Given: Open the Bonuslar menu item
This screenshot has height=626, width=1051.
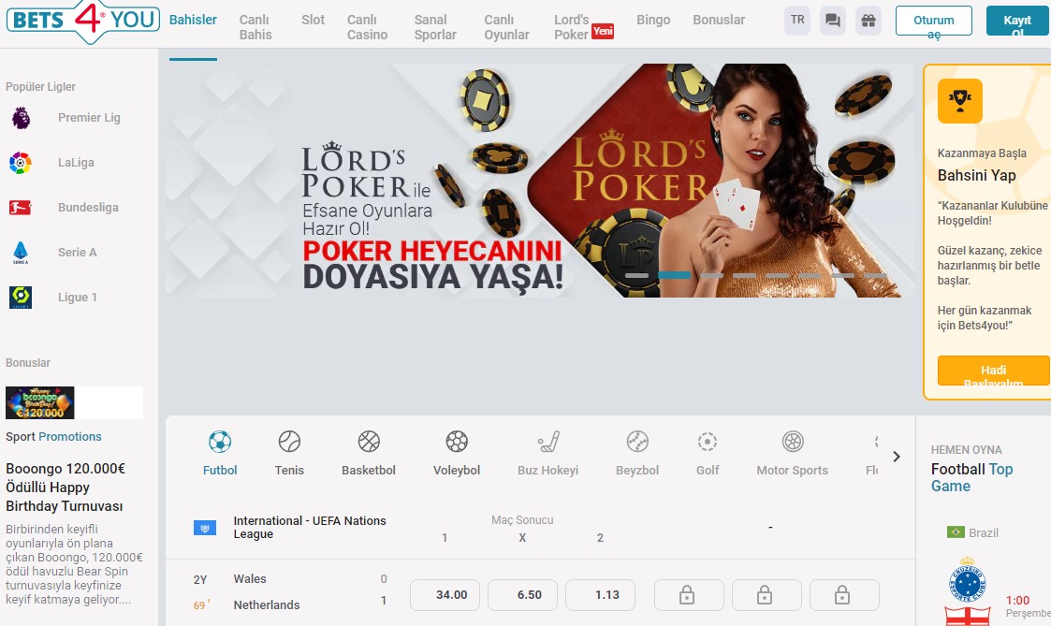Looking at the screenshot, I should (719, 20).
